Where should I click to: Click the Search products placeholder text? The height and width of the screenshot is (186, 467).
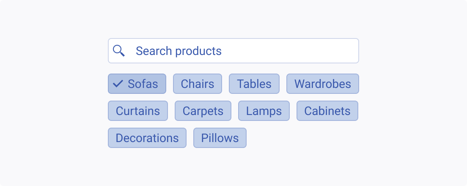179,51
